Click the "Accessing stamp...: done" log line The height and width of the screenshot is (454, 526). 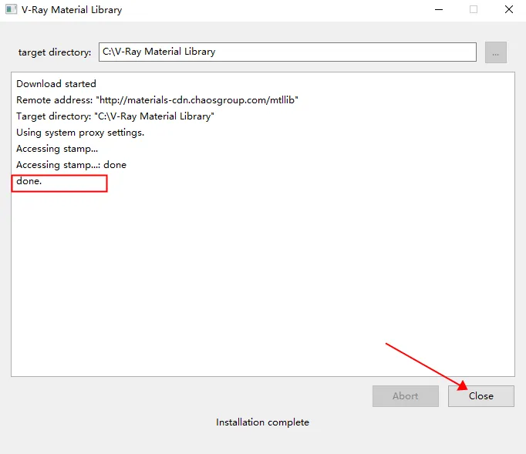(x=71, y=164)
